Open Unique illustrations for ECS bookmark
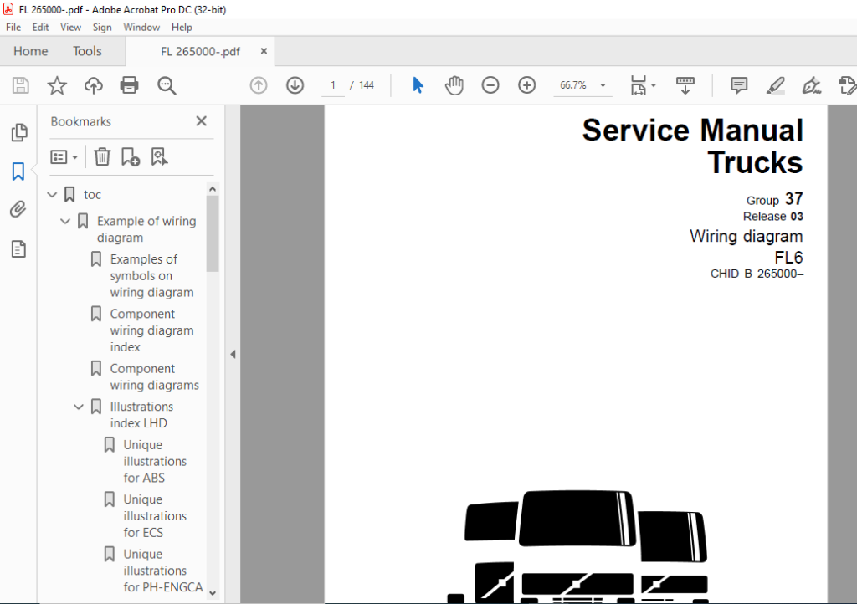Screen dimensions: 857x604 (155, 516)
